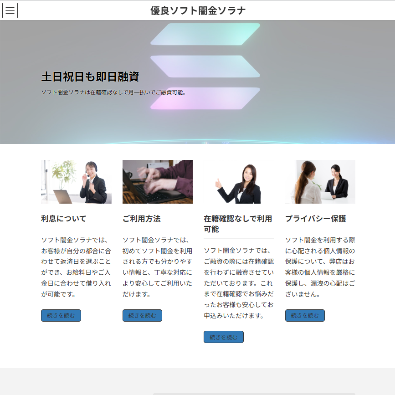Screen dimensions: 395x395
Task: Click the hero subtitle about 在籍確認なし
Action: 113,92
